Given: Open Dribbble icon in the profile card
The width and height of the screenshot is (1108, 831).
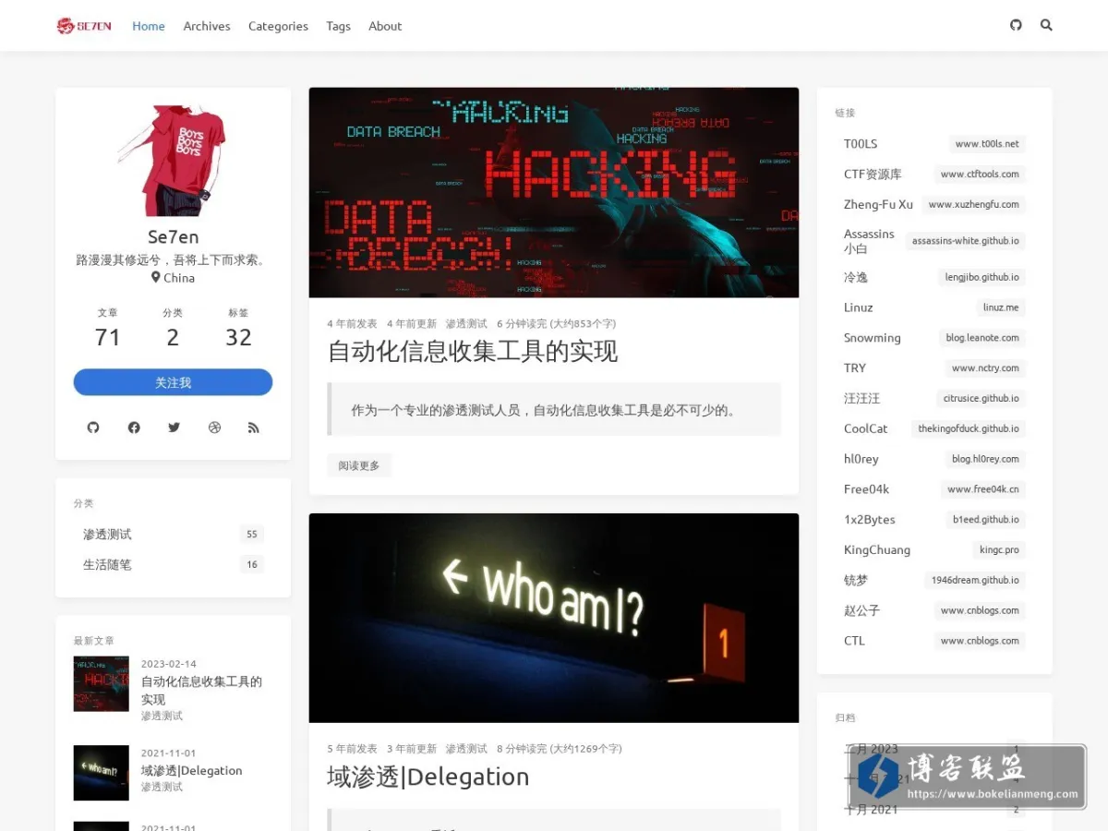Looking at the screenshot, I should click(x=214, y=428).
